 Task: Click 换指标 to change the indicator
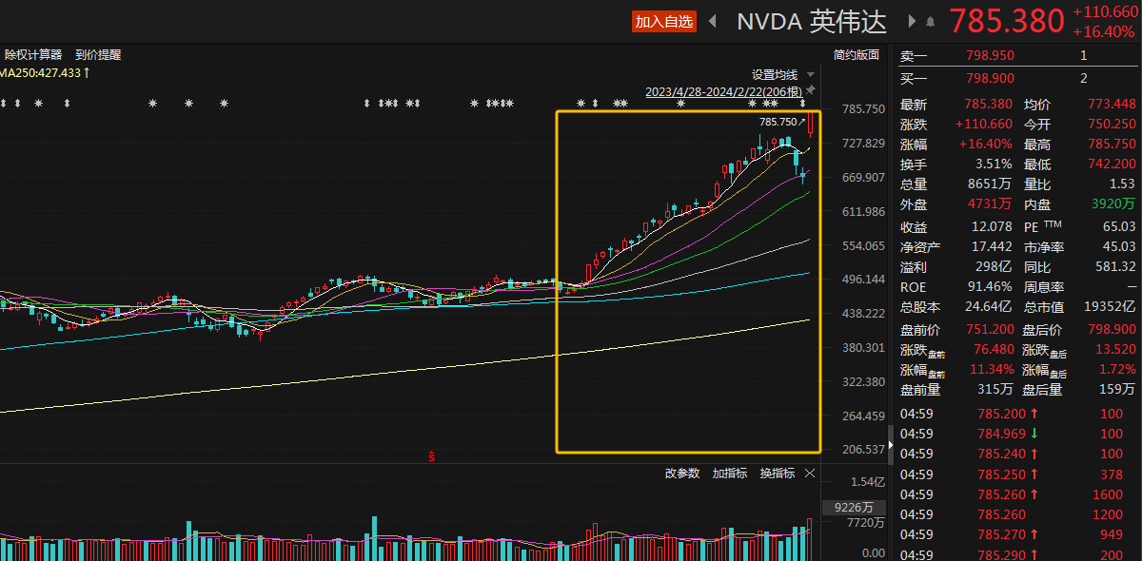coord(777,473)
